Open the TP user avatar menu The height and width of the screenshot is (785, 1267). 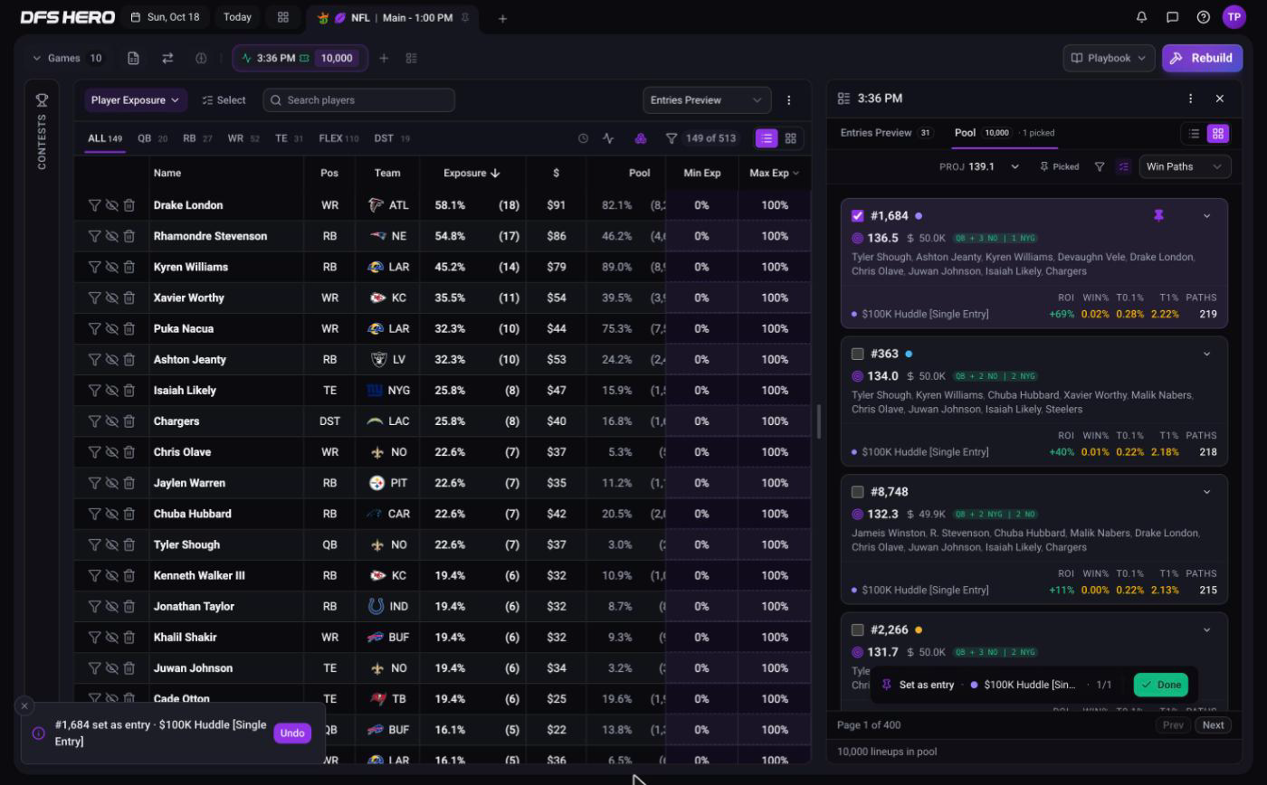click(x=1234, y=17)
